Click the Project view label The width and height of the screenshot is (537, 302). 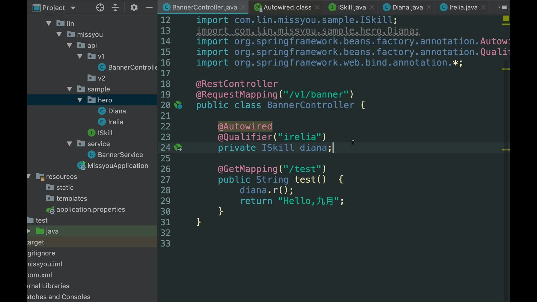(53, 8)
